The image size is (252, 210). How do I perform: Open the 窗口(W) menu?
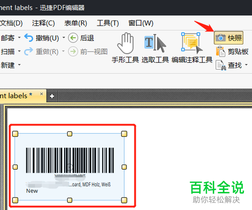click(x=141, y=23)
